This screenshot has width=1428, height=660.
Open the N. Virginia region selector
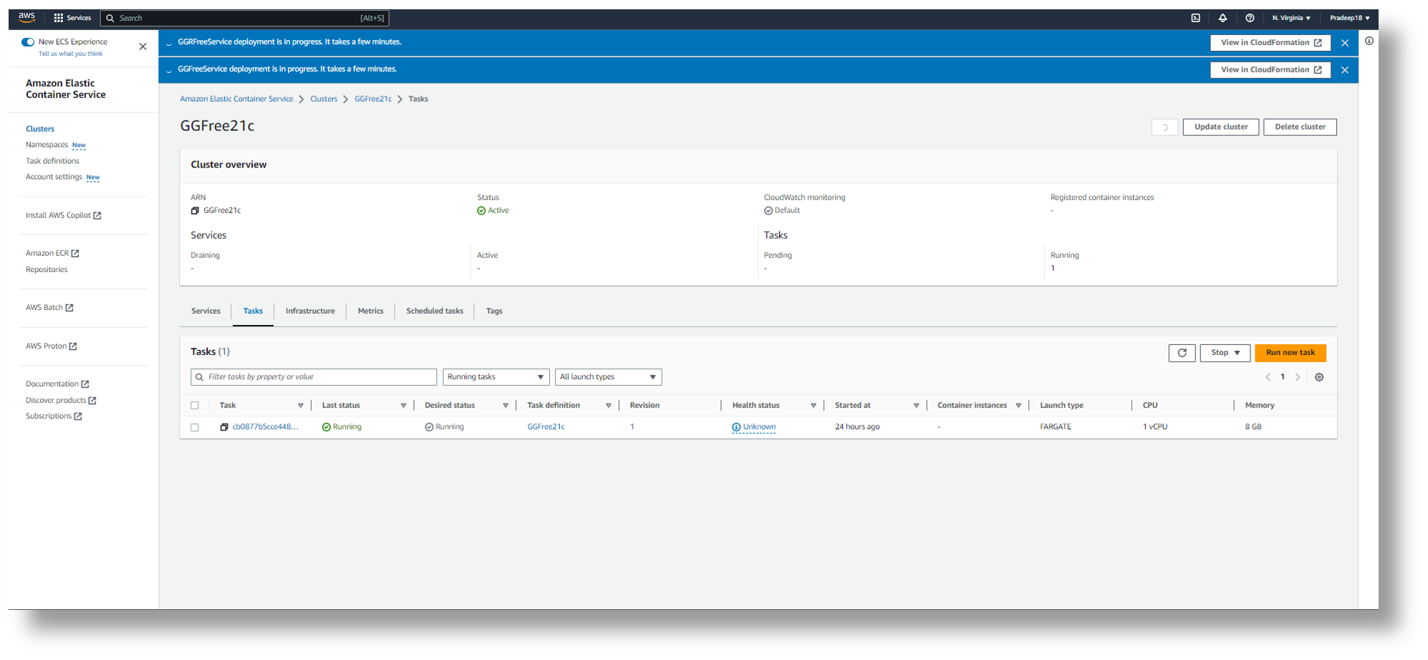1291,18
